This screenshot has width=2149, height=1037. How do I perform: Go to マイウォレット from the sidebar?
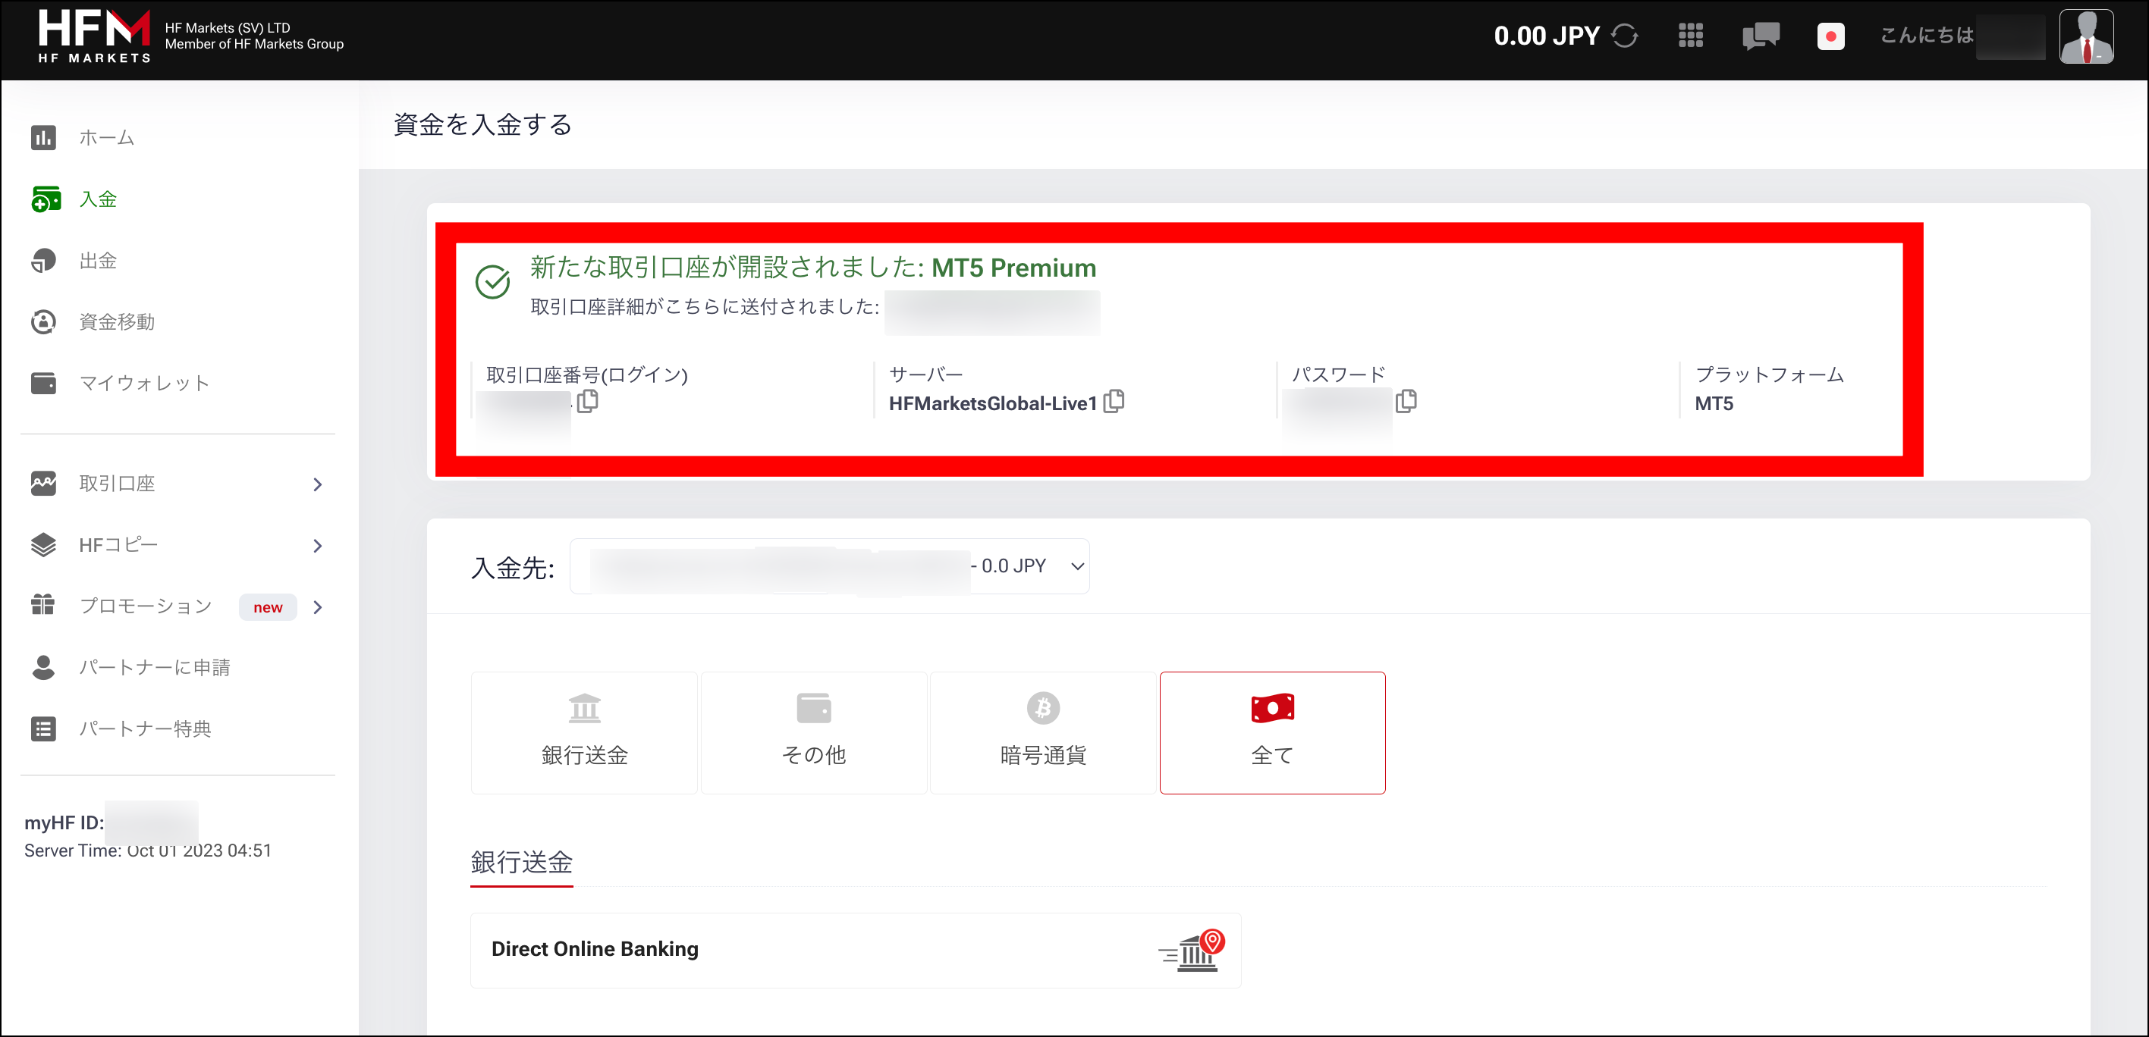pyautogui.click(x=143, y=383)
